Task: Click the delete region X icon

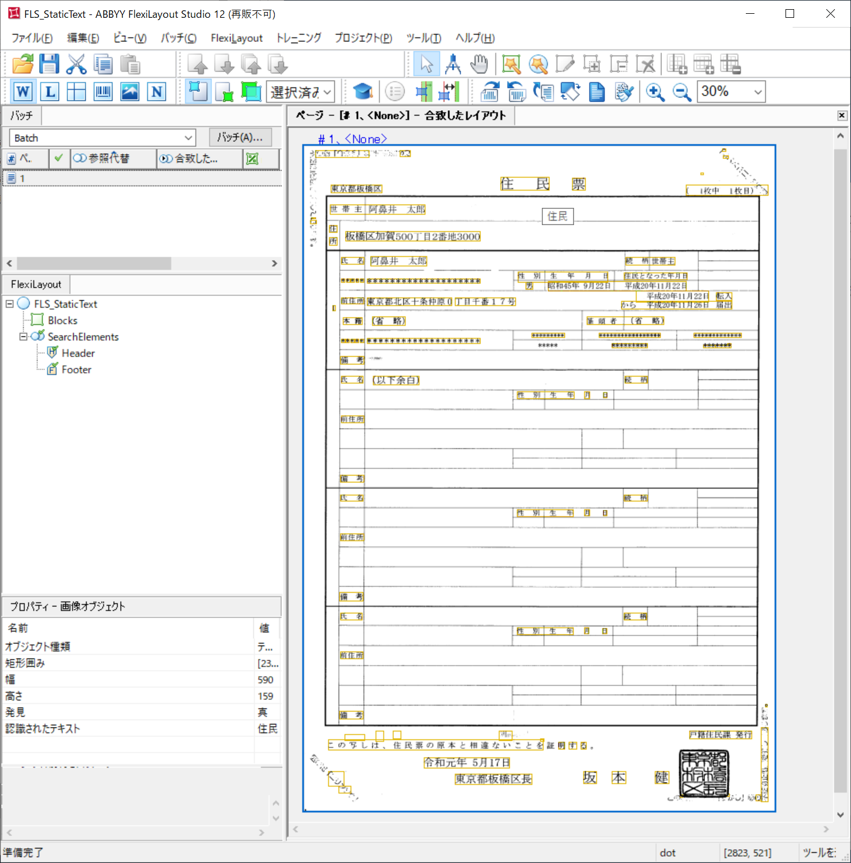Action: click(x=645, y=64)
